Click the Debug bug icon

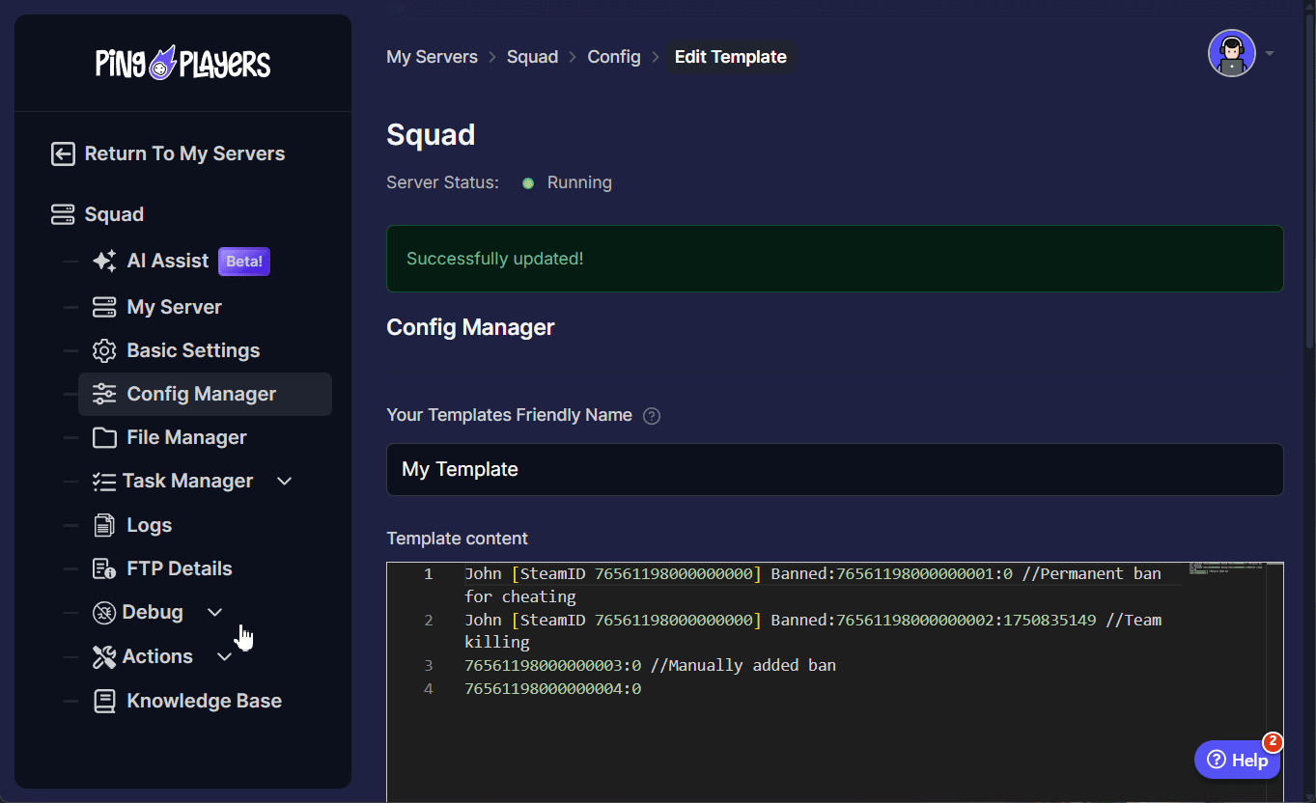coord(104,612)
